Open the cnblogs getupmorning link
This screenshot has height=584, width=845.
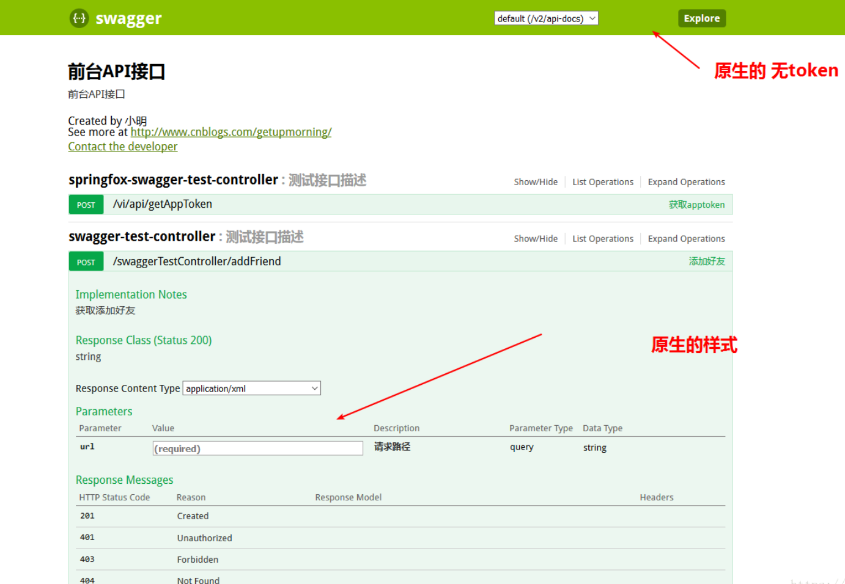tap(231, 132)
